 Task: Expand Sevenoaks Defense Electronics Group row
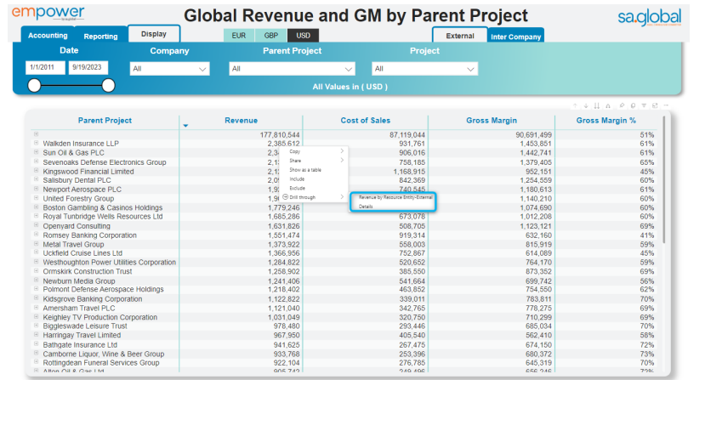coord(36,161)
